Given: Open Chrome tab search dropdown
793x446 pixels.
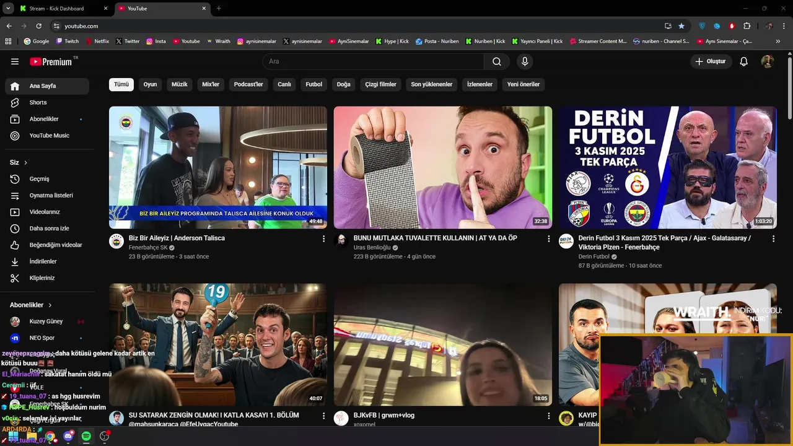Looking at the screenshot, I should point(8,8).
